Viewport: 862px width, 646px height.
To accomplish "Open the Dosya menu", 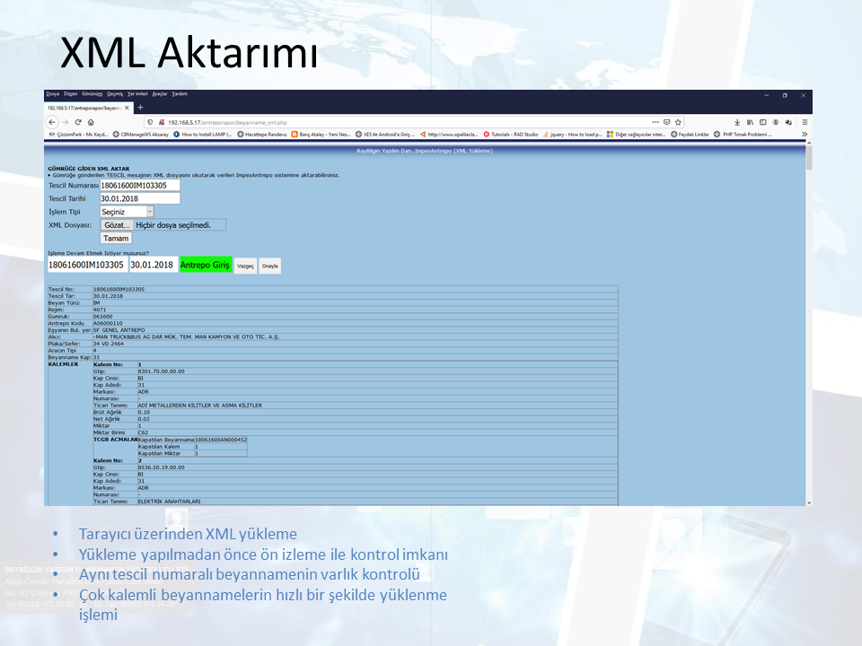I will pos(52,94).
